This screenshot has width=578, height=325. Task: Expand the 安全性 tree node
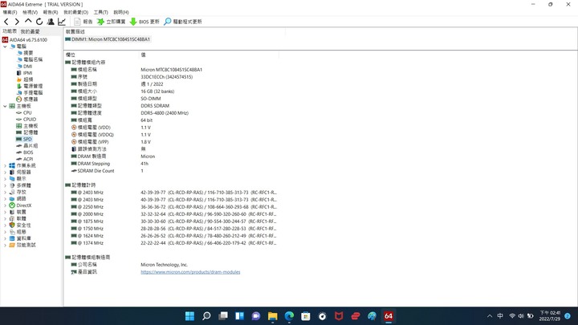pos(5,225)
